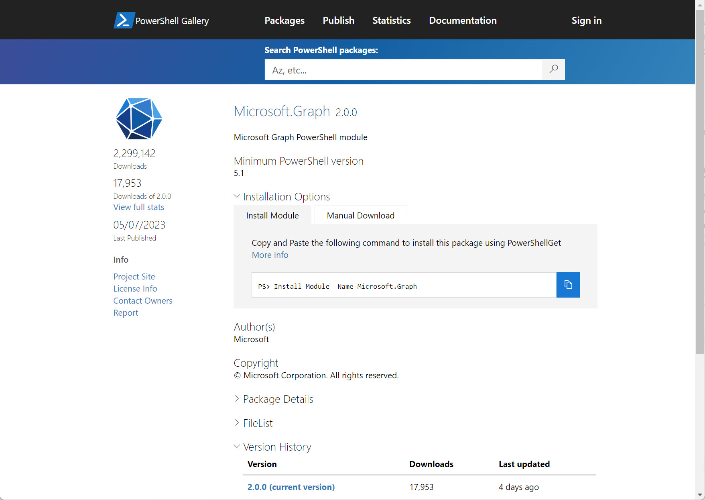Click the Report link
The image size is (705, 500).
pyautogui.click(x=126, y=313)
